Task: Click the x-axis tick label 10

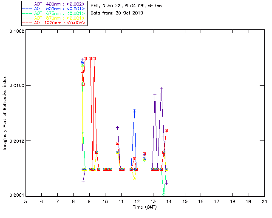Action: [105, 202]
